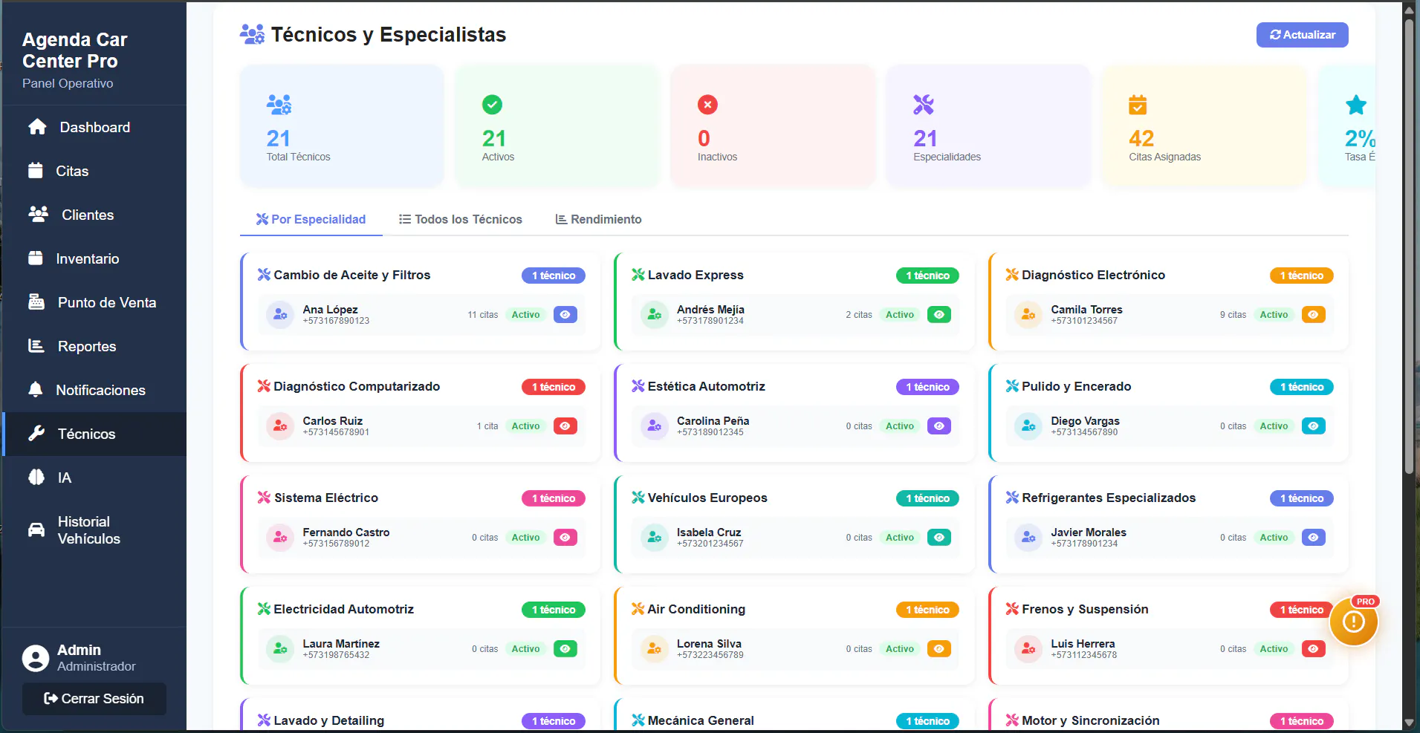Click the IA brain icon

pyautogui.click(x=36, y=478)
